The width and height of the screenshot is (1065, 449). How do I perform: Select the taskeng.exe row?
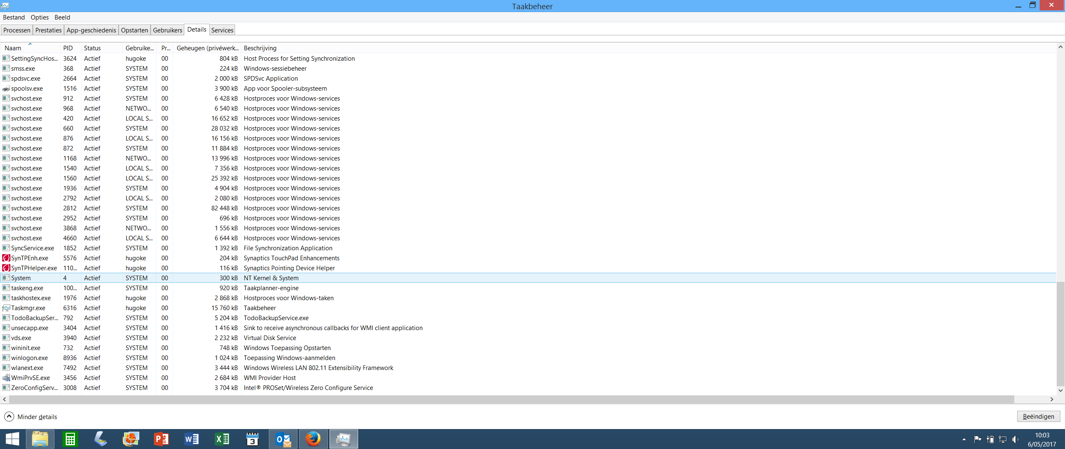point(528,288)
